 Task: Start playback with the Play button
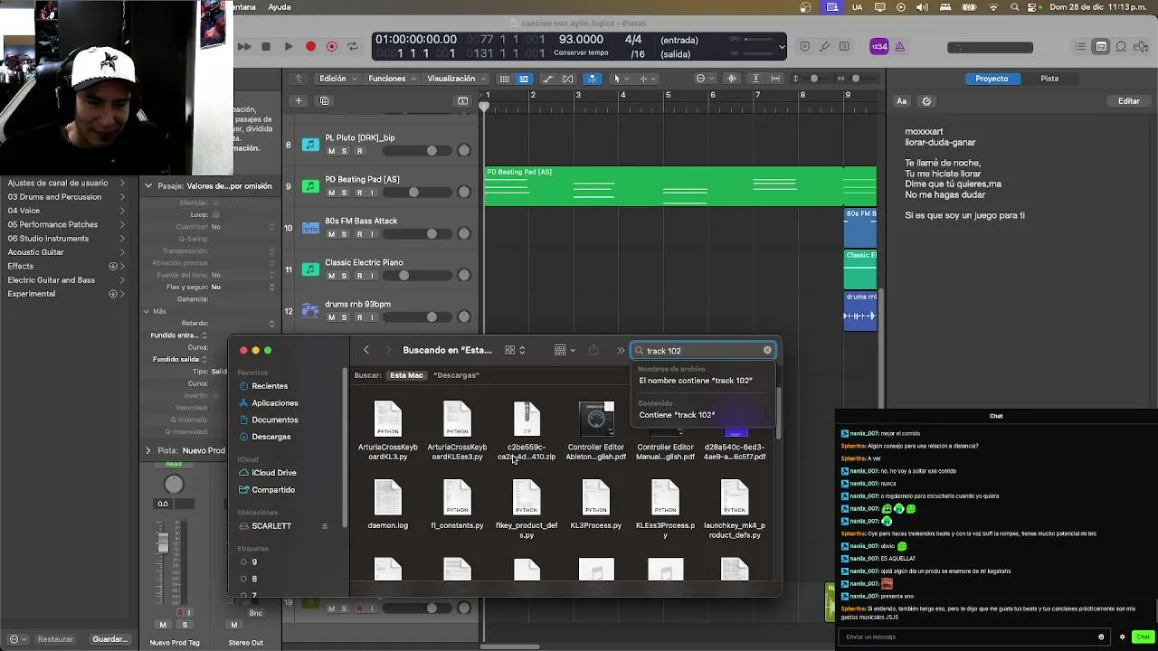288,46
